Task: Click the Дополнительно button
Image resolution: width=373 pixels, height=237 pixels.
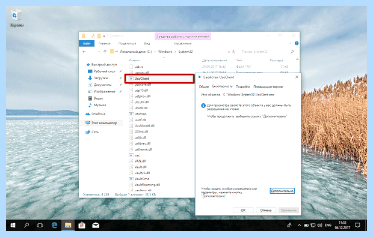Action: [x=282, y=191]
